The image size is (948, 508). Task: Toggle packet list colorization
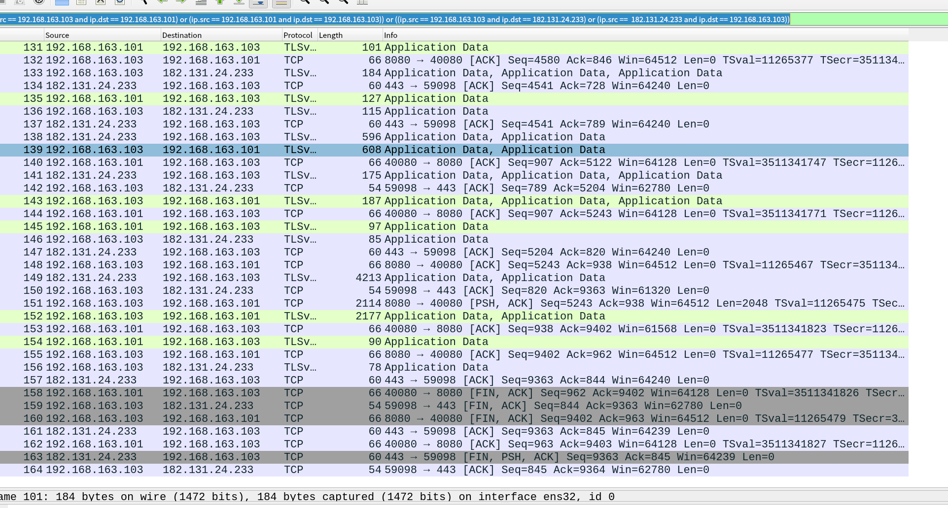(x=281, y=2)
